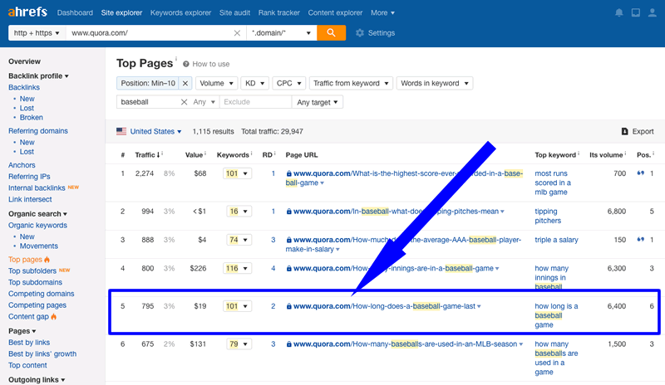665x385 pixels.
Task: Click the ahrefs logo
Action: (27, 12)
